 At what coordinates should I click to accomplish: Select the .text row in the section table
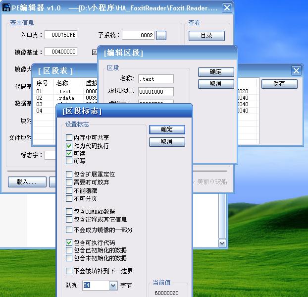[x=65, y=91]
